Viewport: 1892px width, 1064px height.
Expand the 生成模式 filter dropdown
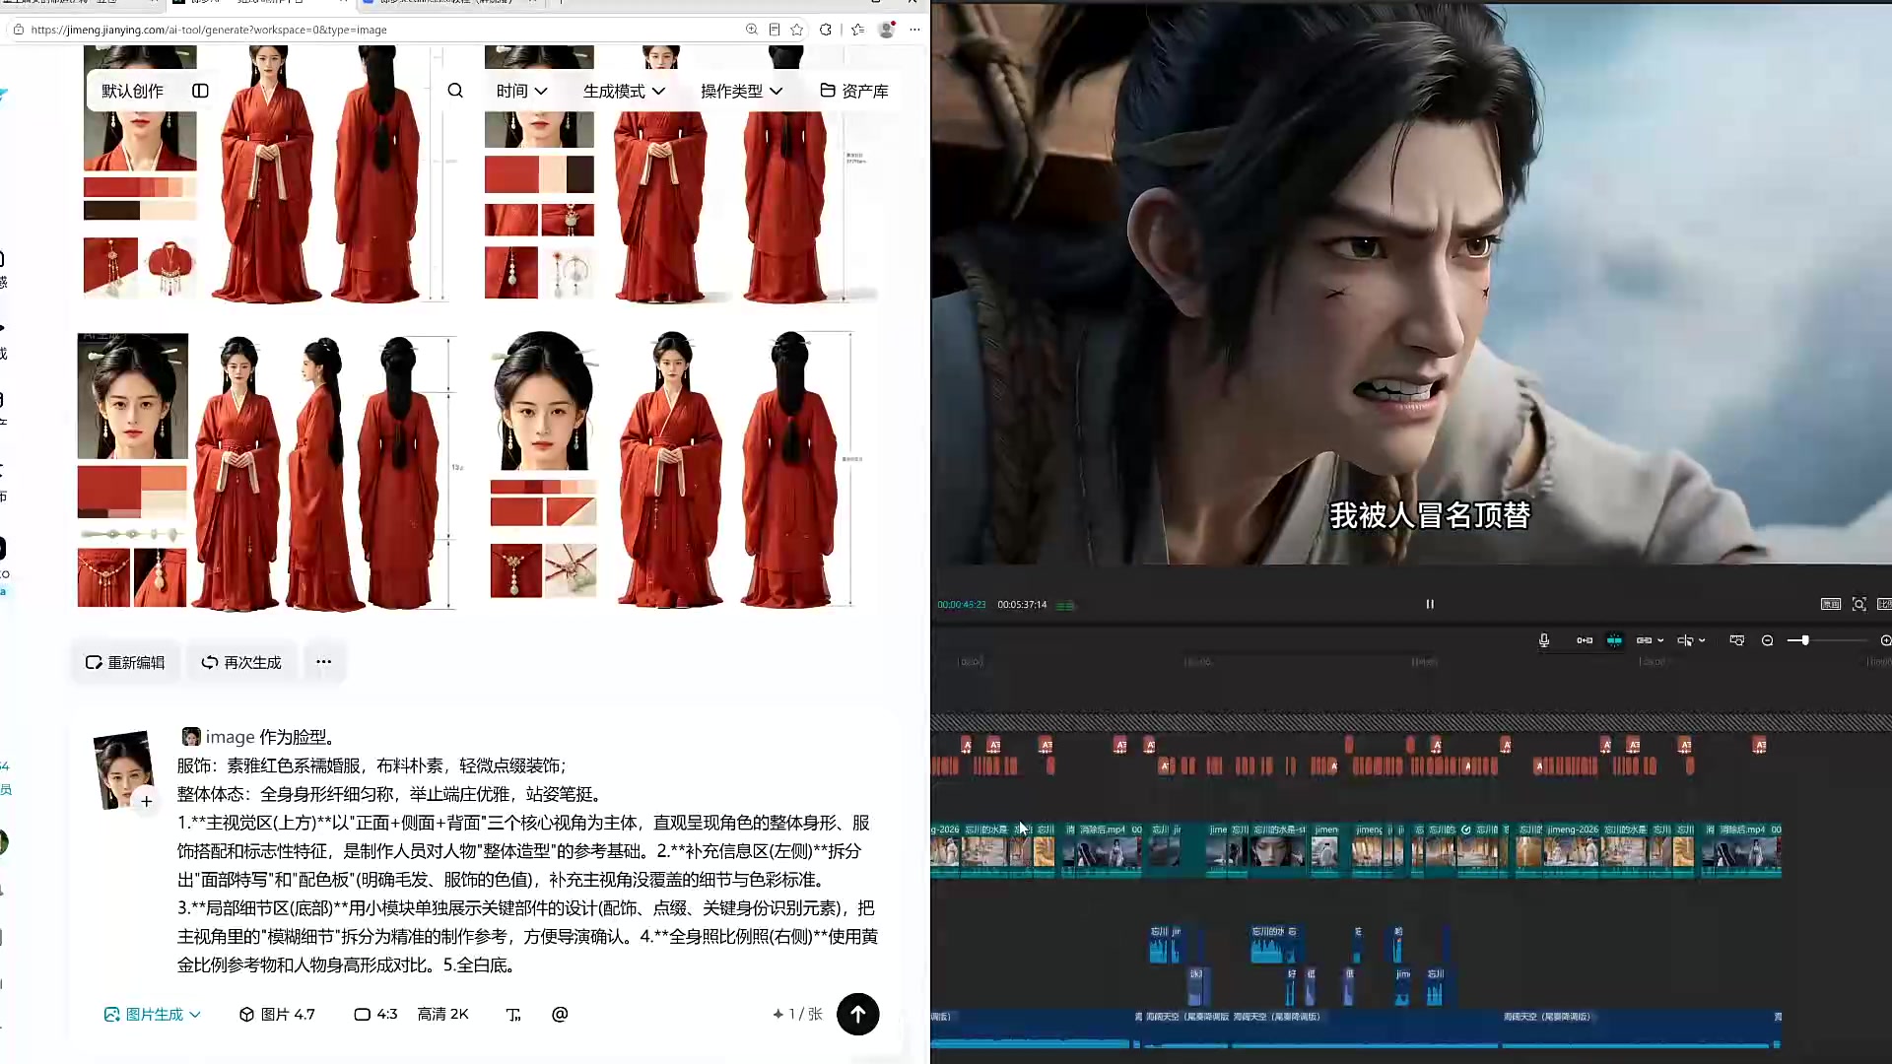pyautogui.click(x=624, y=91)
